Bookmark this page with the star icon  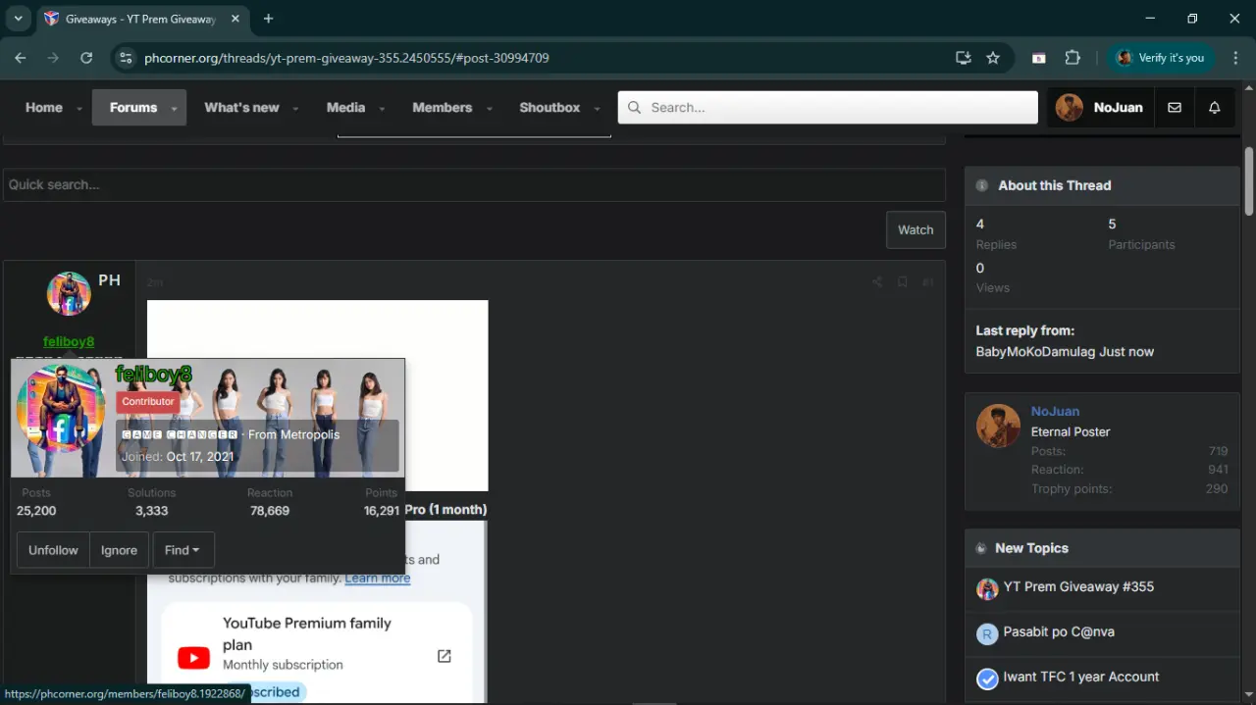tap(993, 58)
